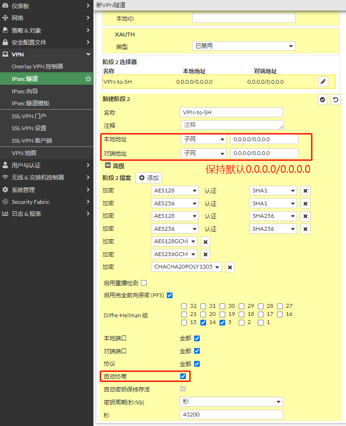
Task: Open the XAUTH 类型 dropdown
Action: pos(243,46)
